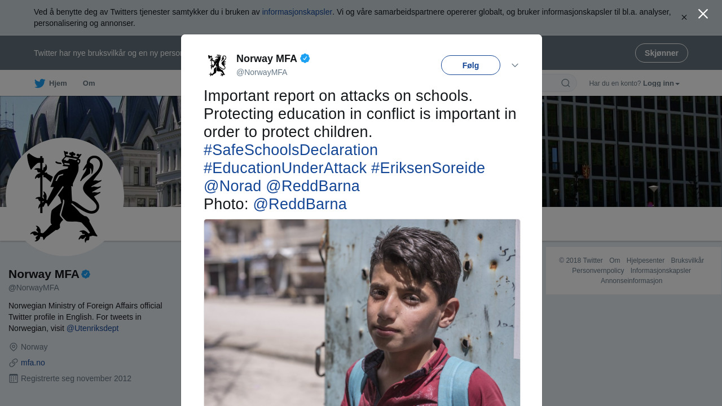722x406 pixels.
Task: Click the verified badge beside the tweet author name
Action: tap(305, 58)
